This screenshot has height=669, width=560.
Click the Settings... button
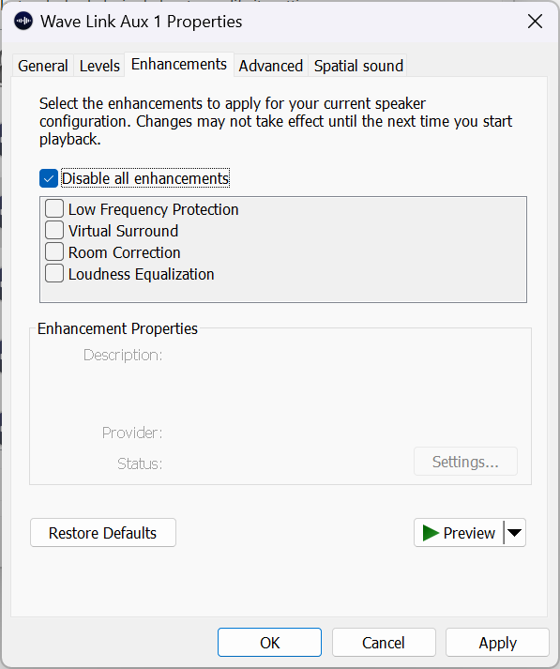[465, 462]
